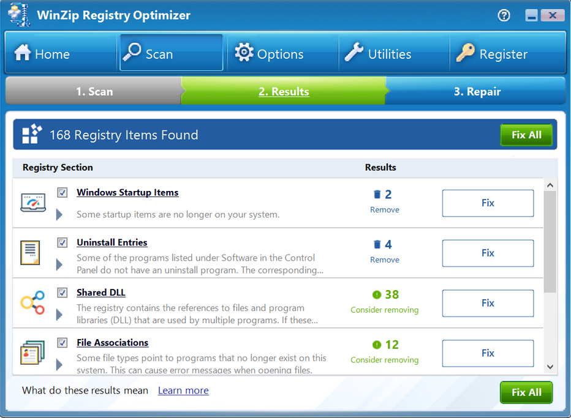Click the Remove label under count 2
The image size is (571, 418).
pyautogui.click(x=385, y=210)
